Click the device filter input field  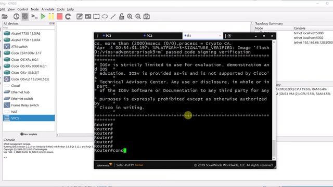[29, 28]
